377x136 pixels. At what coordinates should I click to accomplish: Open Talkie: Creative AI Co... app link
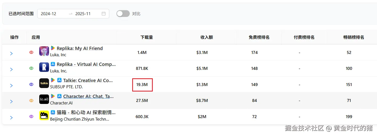point(88,80)
